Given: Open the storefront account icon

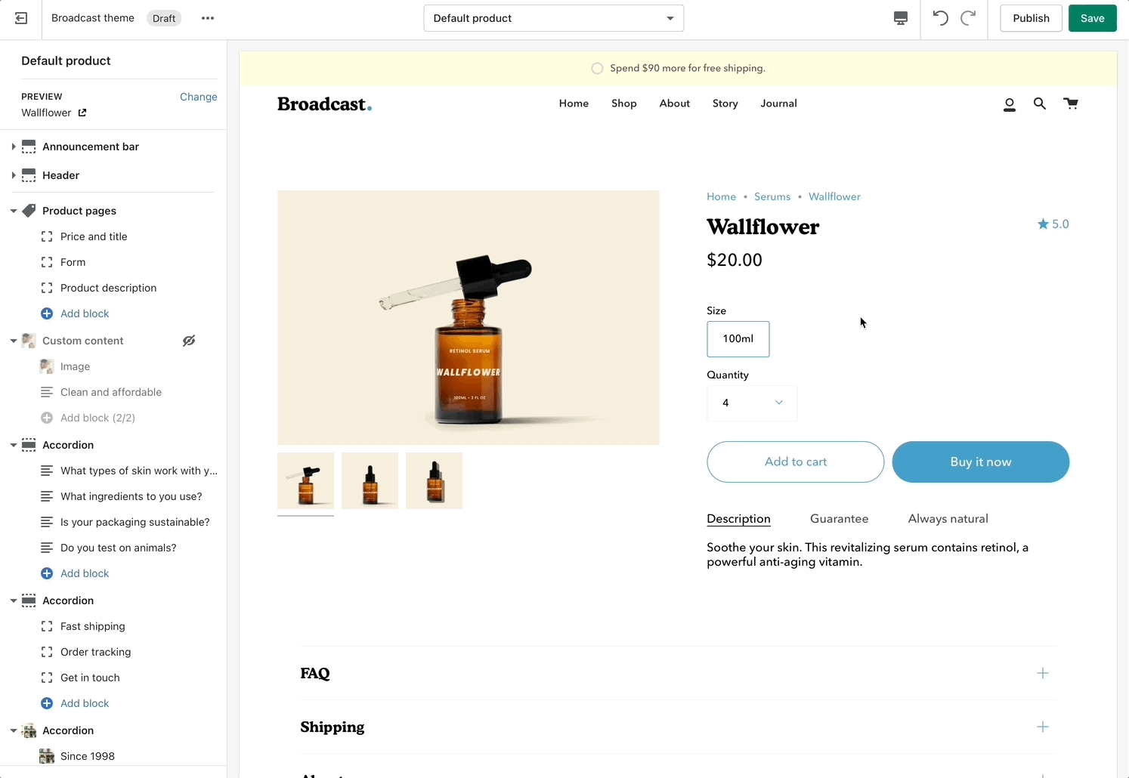Looking at the screenshot, I should point(1009,104).
